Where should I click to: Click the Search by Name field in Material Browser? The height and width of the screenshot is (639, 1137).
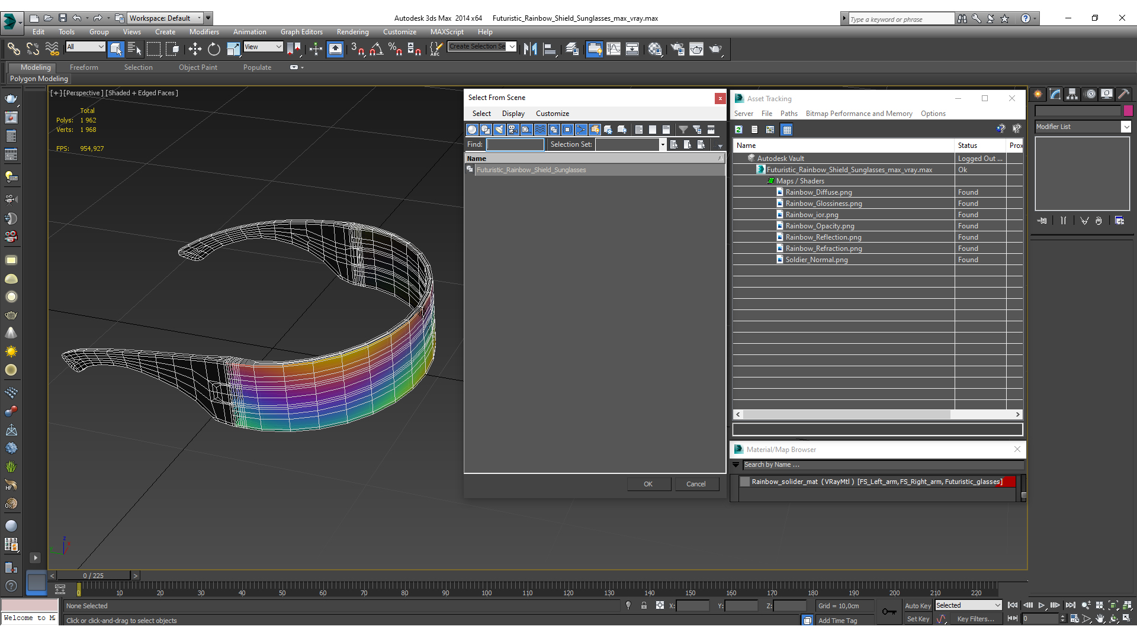883,465
